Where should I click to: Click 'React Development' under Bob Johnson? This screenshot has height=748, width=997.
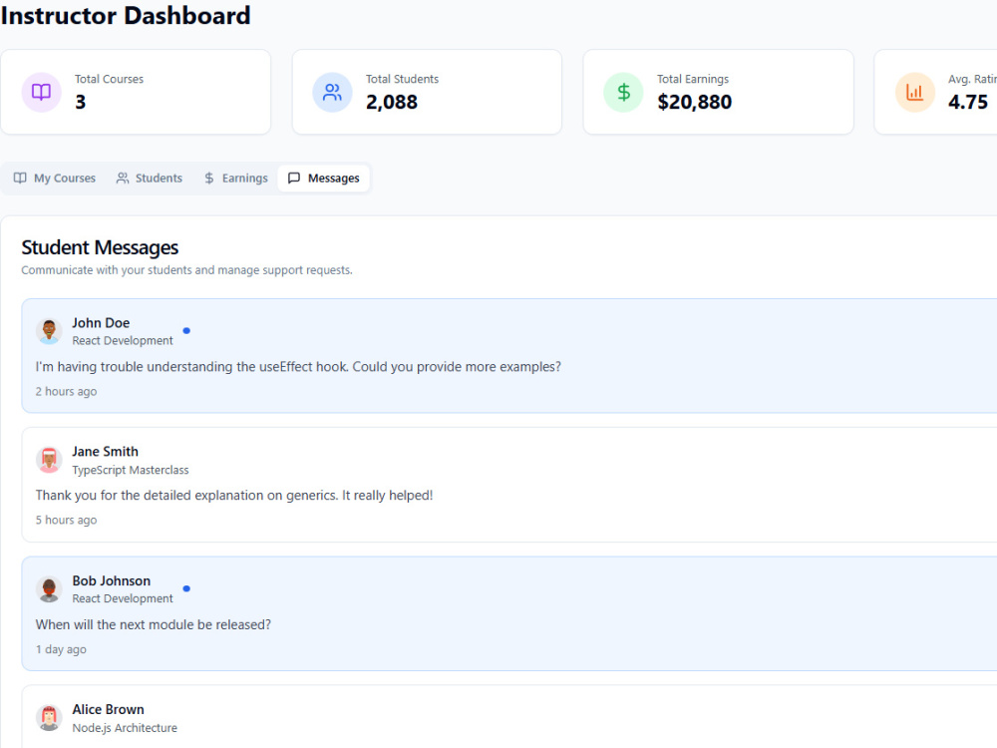coord(122,598)
